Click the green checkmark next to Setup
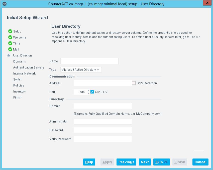This screenshot has height=170, width=213. click(x=10, y=31)
